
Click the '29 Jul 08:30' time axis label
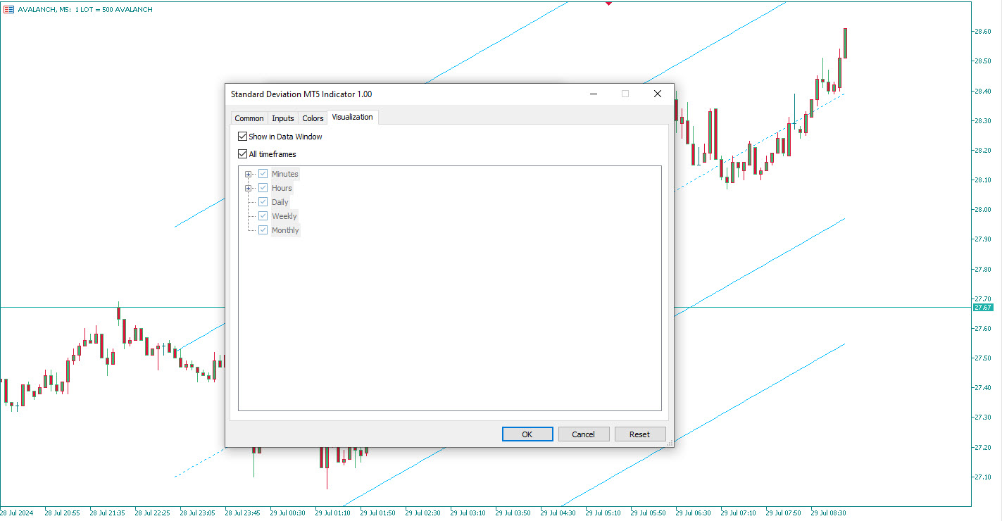tap(828, 513)
